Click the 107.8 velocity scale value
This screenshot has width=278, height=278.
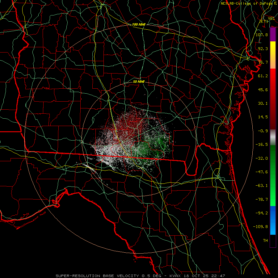point(262,35)
